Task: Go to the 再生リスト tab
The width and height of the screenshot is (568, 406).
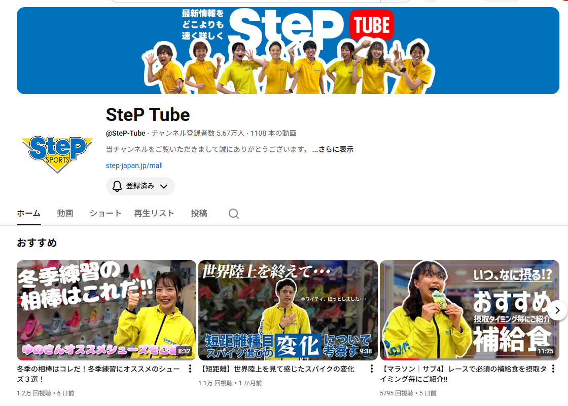Action: click(x=154, y=213)
